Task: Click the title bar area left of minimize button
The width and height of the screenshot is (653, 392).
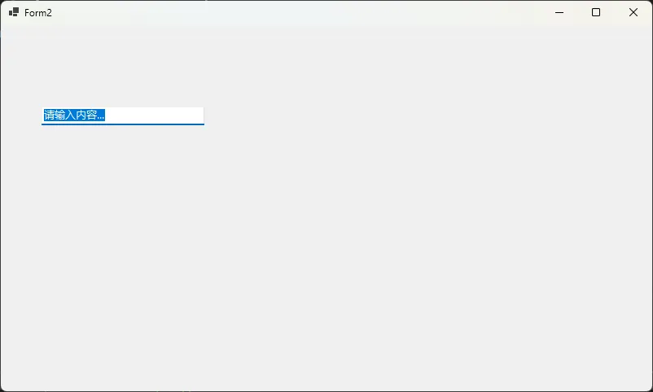Action: point(500,12)
